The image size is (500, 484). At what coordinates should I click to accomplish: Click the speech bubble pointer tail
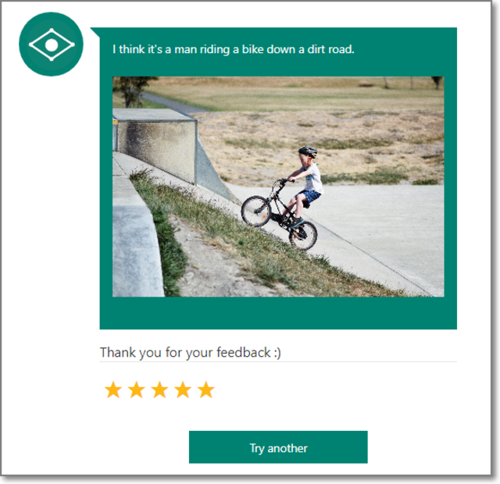pyautogui.click(x=95, y=33)
